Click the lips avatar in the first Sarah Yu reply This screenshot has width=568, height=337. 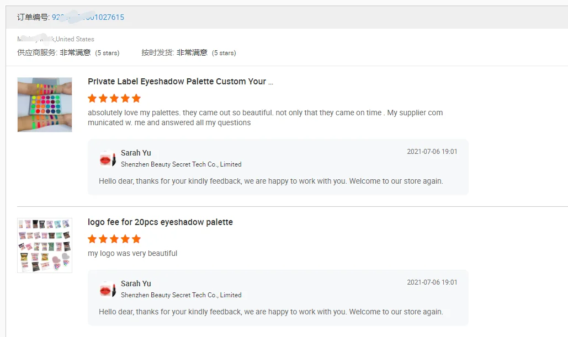pos(107,159)
